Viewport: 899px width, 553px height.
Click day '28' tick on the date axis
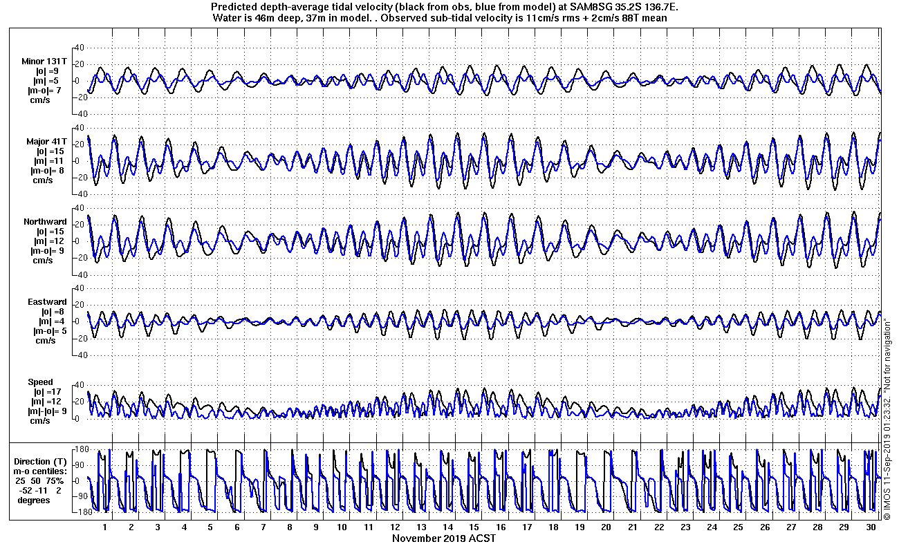(x=817, y=527)
